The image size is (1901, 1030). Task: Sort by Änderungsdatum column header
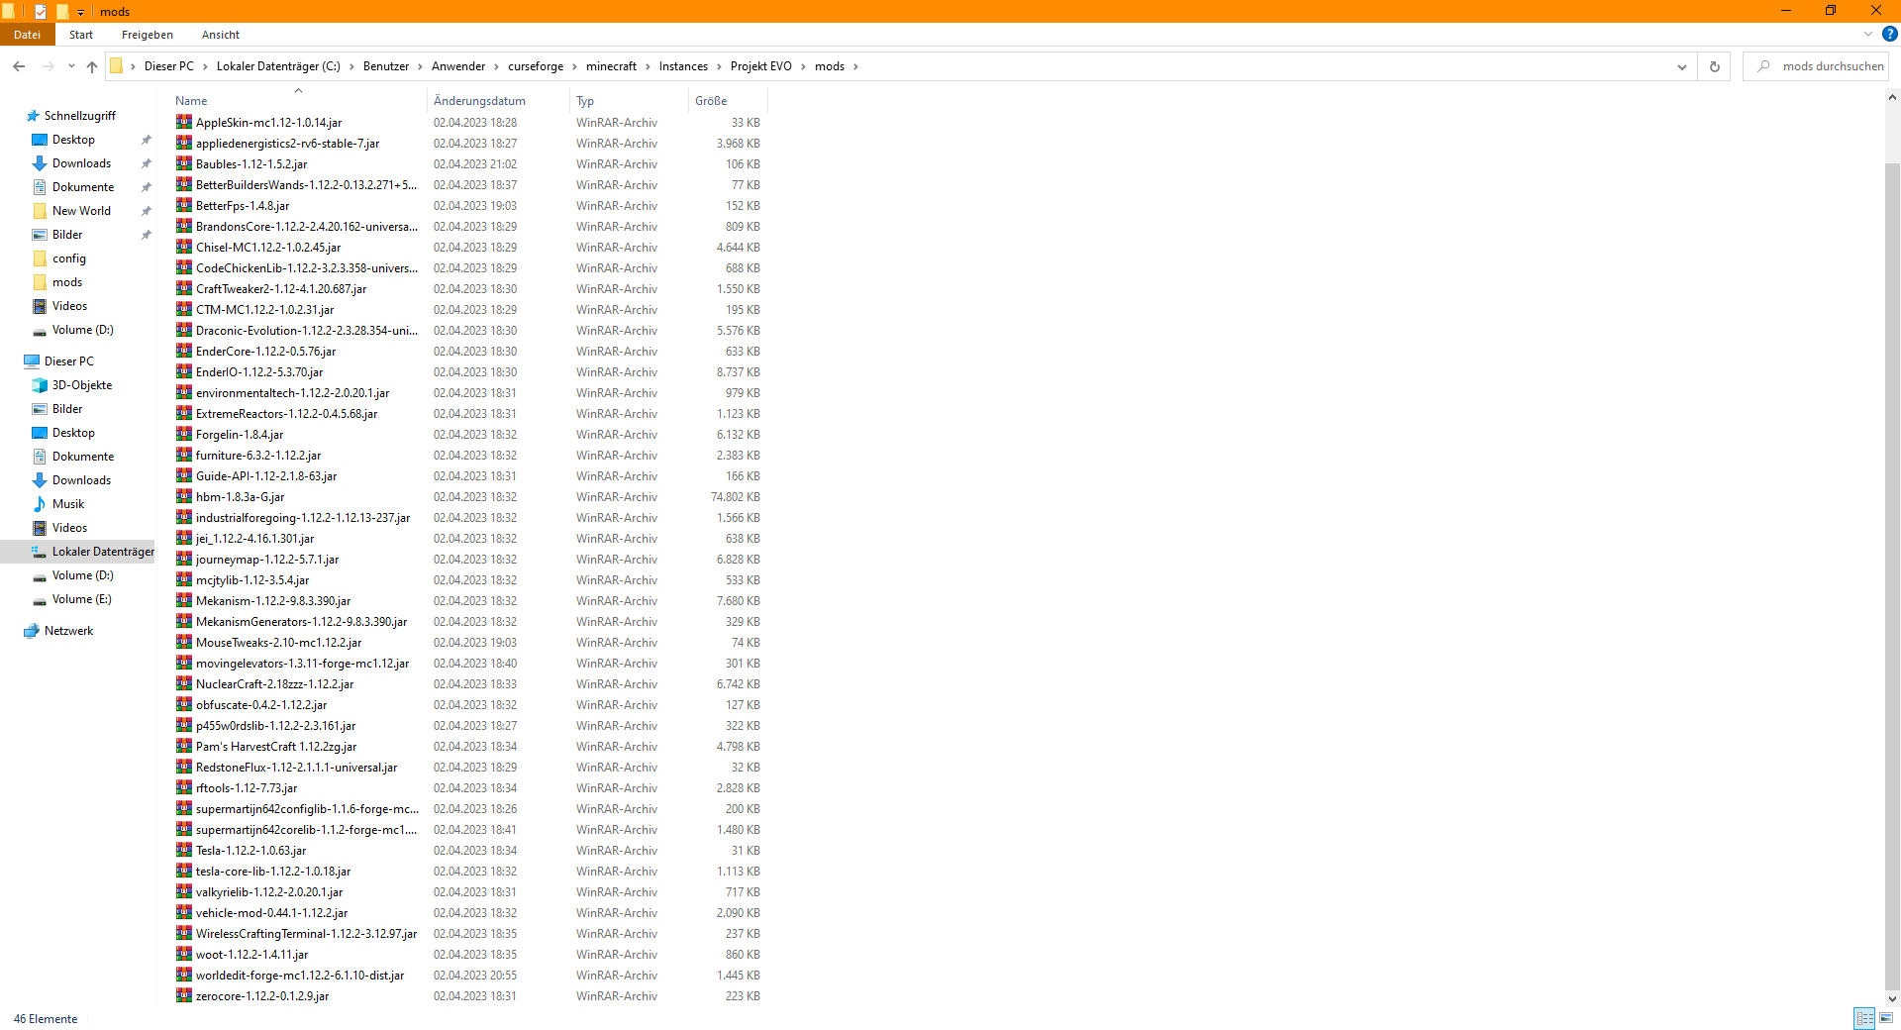tap(479, 101)
